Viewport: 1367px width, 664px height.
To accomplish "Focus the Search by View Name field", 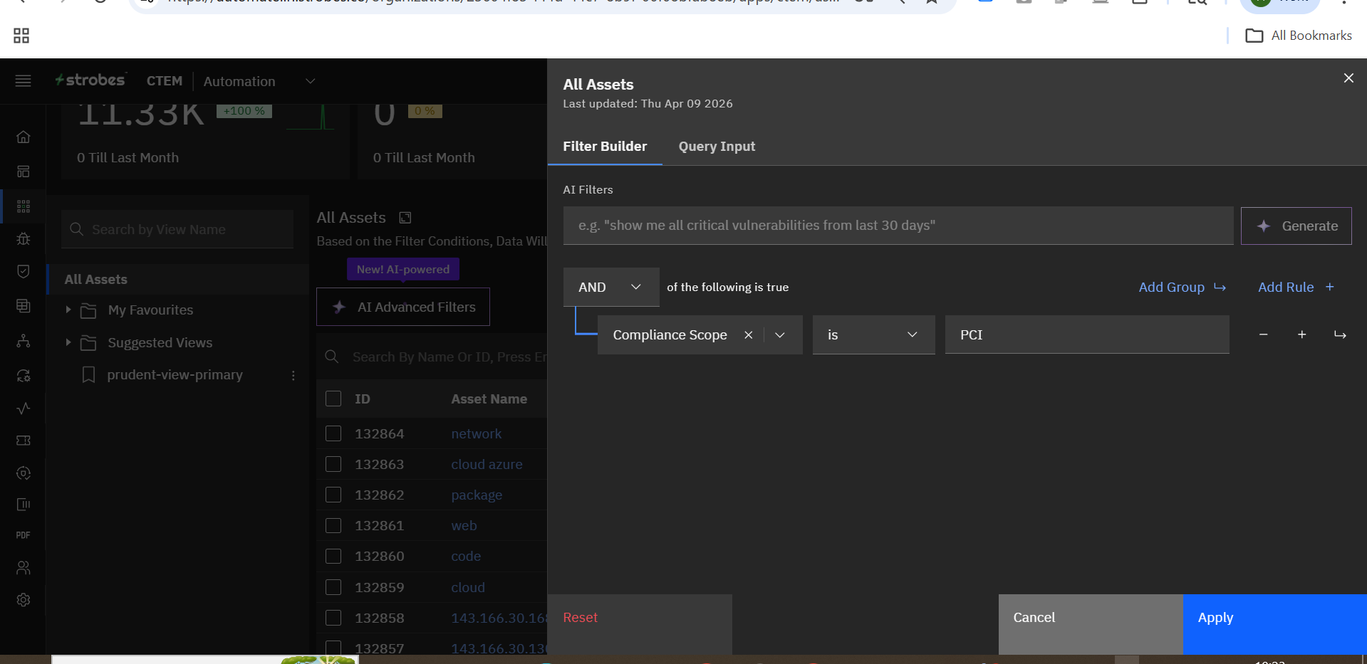I will coord(177,229).
